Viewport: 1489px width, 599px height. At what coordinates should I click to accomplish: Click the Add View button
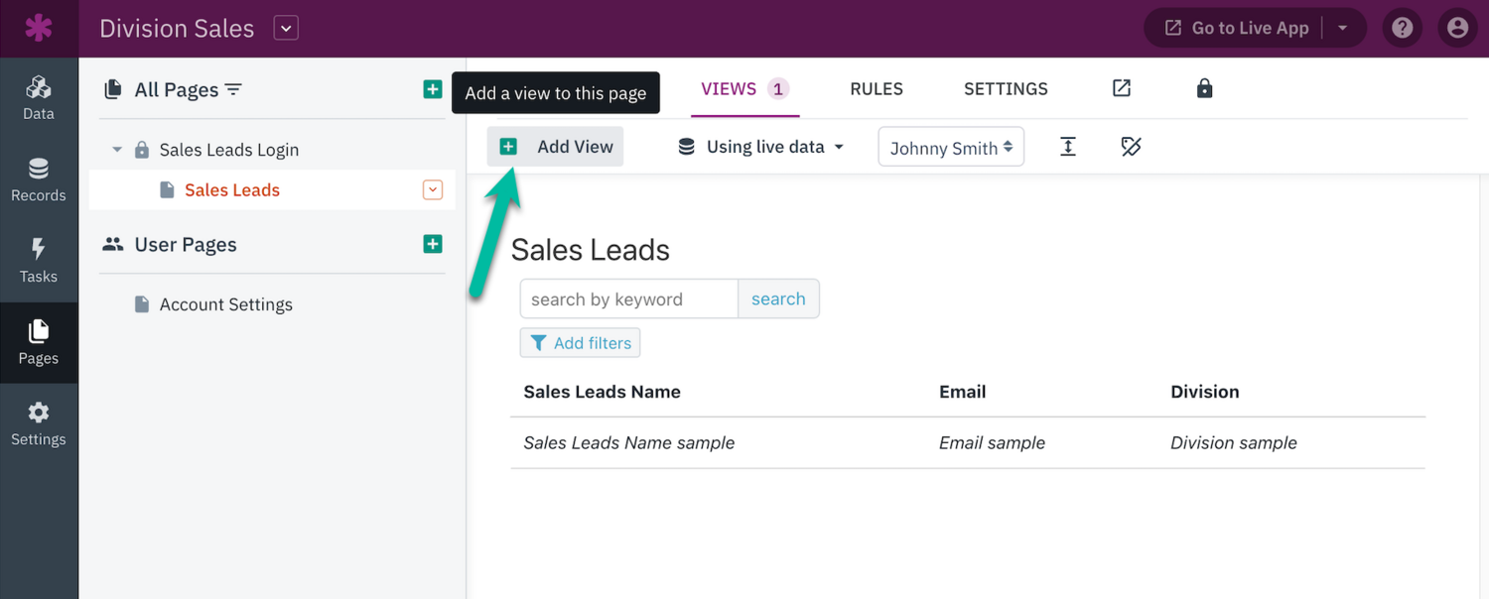pos(556,147)
